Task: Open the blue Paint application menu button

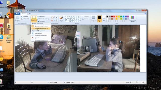Action: click(17, 14)
